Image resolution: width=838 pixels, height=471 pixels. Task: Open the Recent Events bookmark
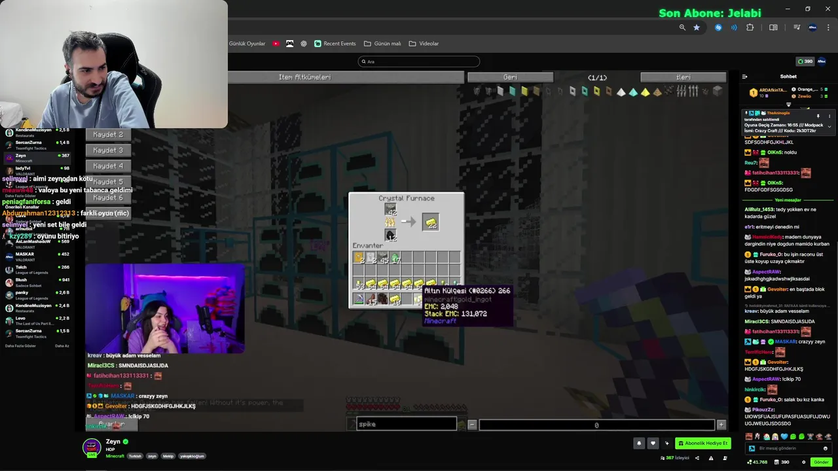[335, 44]
